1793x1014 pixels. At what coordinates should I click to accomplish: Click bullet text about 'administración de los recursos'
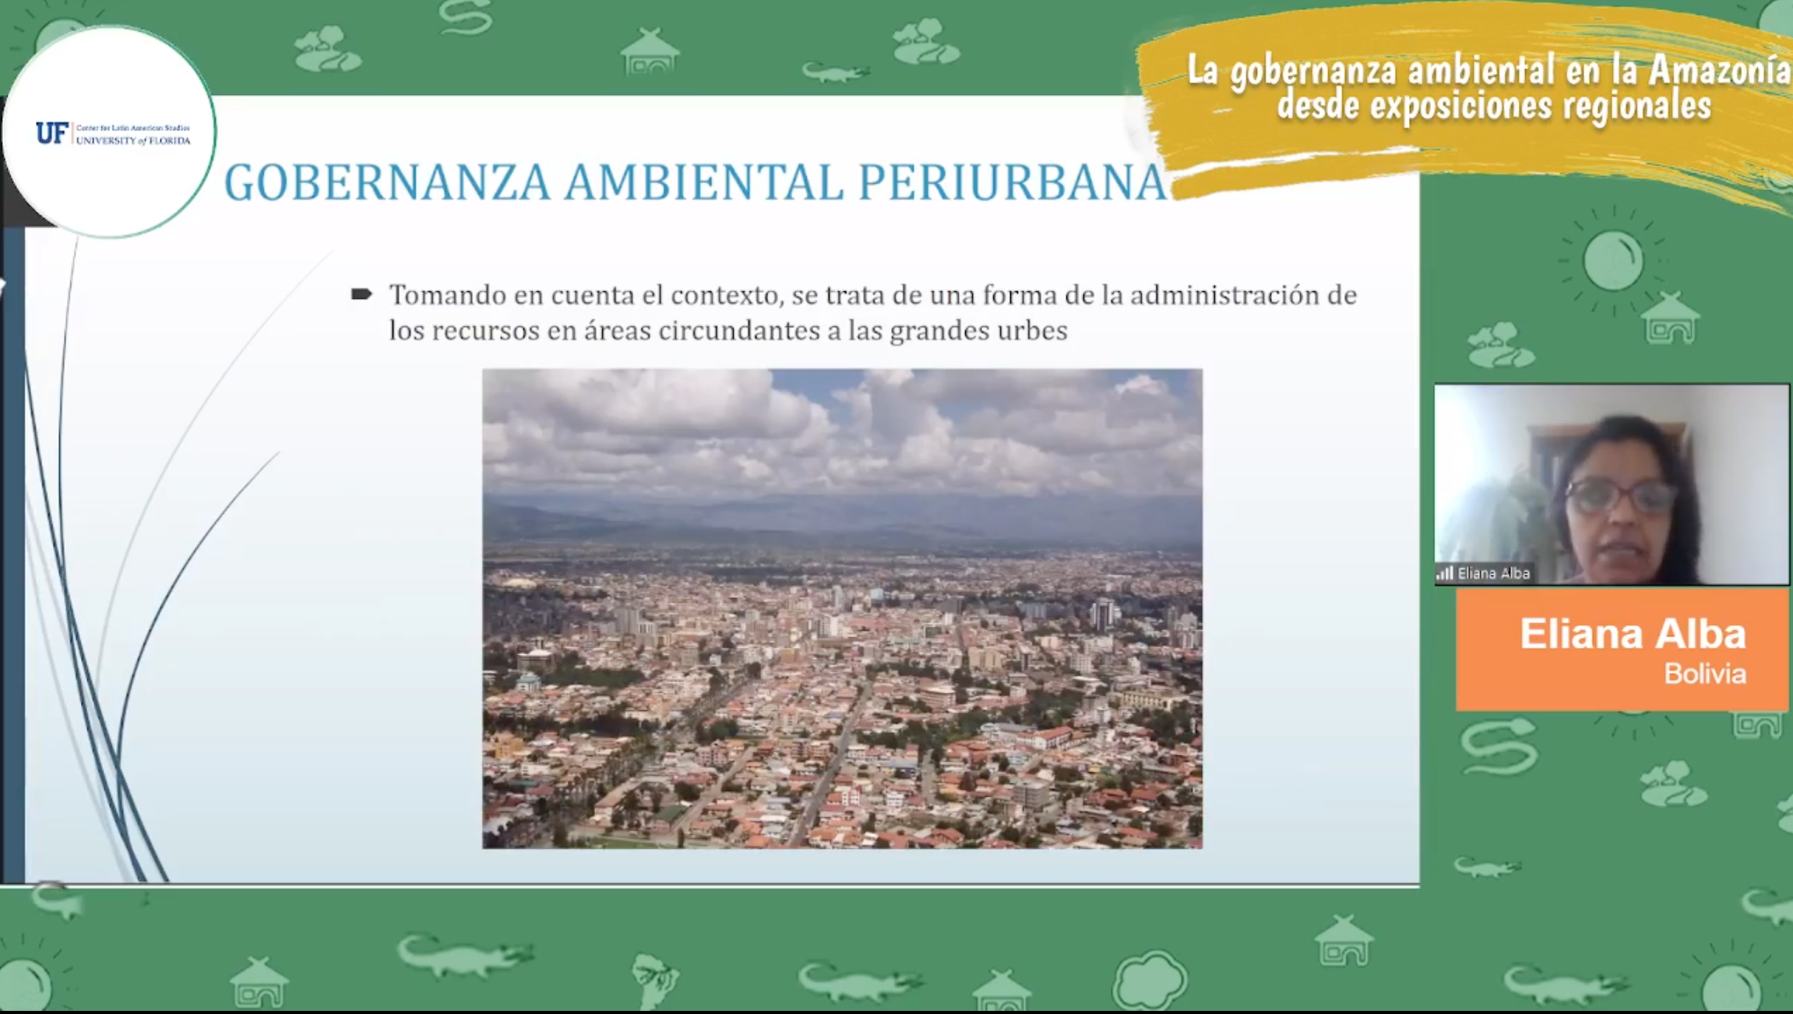click(x=872, y=312)
